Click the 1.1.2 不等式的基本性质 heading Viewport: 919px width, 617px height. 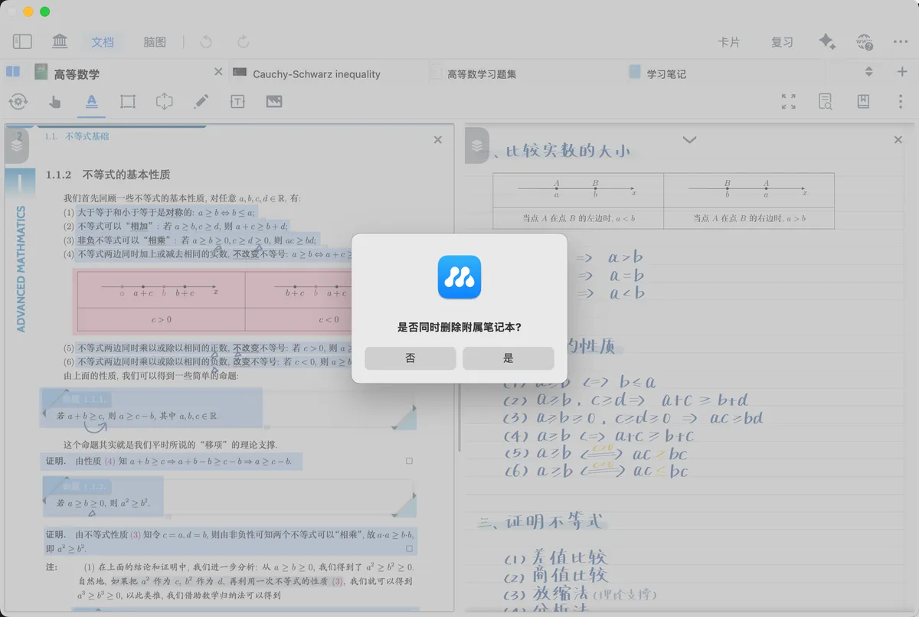(x=108, y=175)
